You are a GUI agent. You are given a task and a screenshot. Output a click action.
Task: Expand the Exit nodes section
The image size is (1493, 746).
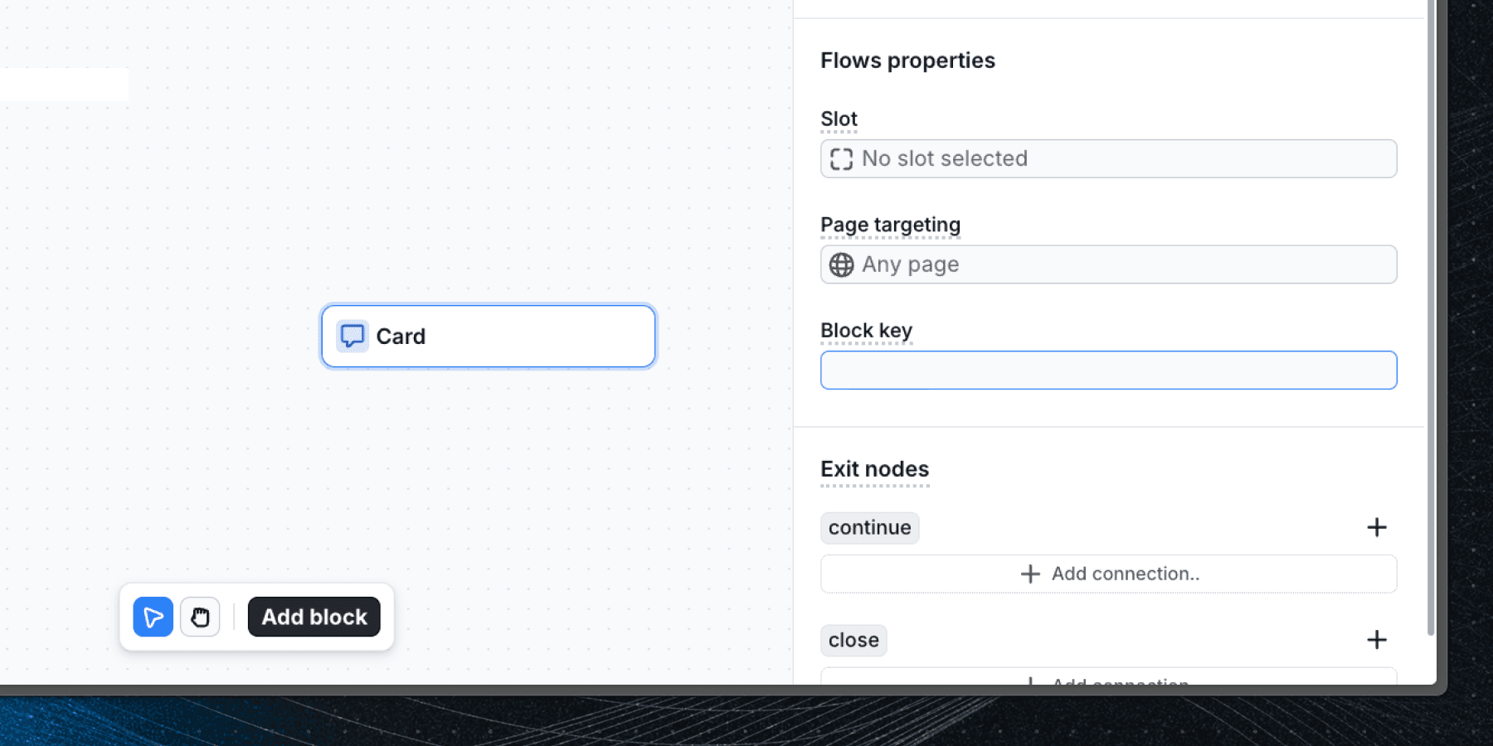[874, 469]
